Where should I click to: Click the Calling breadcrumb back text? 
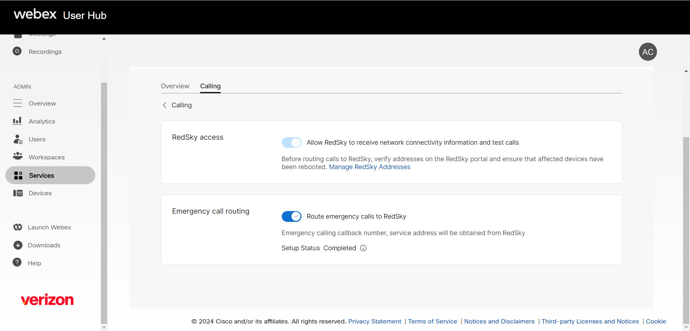(181, 105)
